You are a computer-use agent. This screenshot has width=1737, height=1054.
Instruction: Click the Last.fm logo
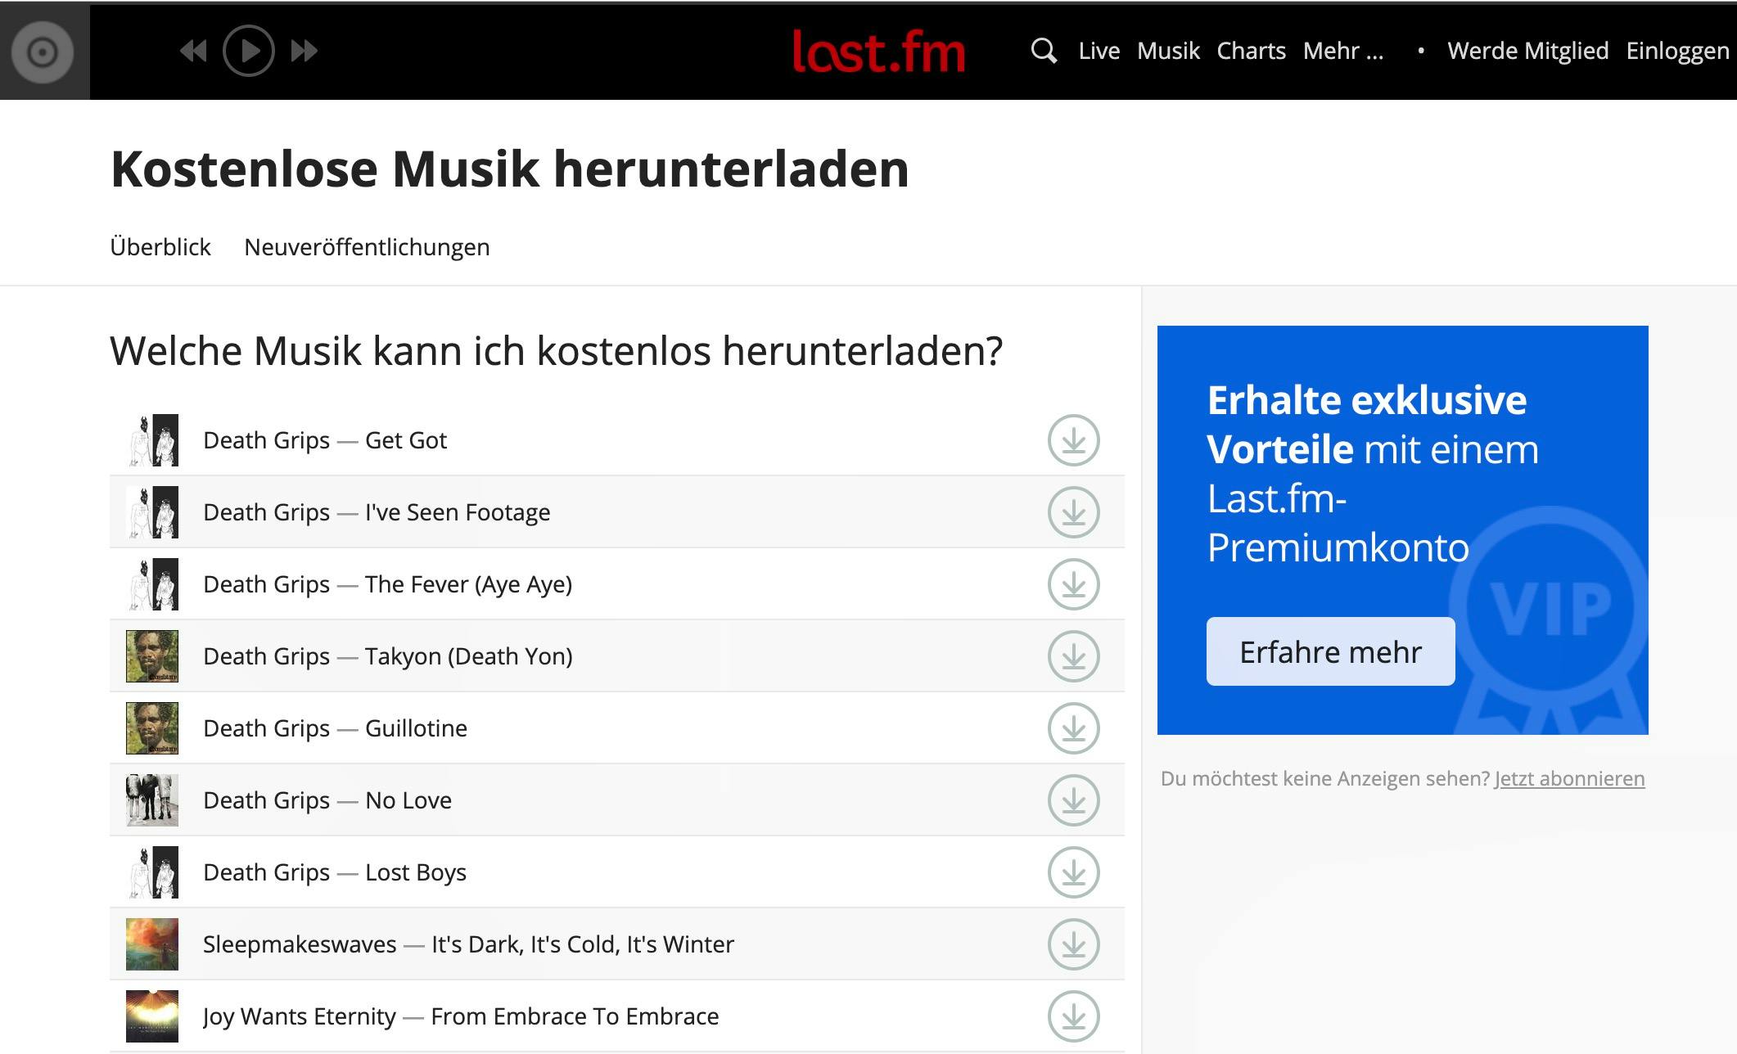[x=880, y=50]
